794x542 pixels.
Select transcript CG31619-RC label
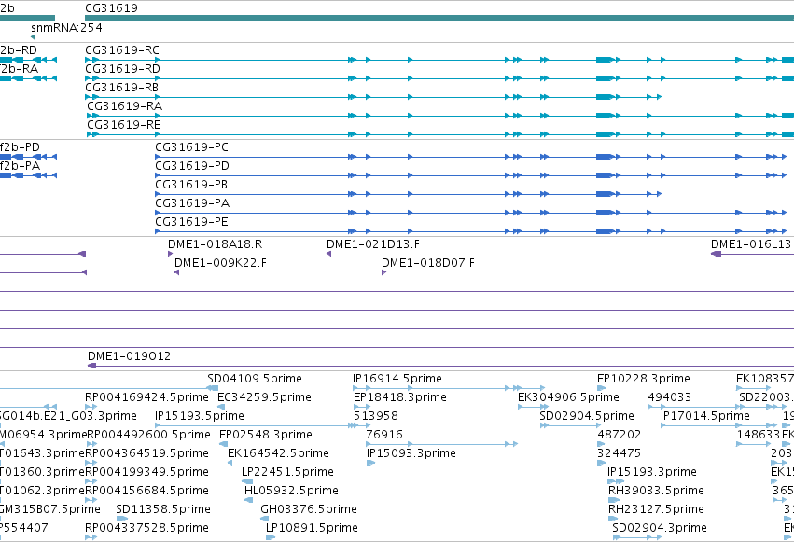122,50
